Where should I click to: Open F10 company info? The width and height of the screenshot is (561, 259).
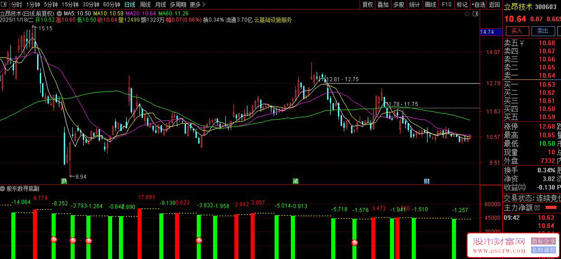point(446,5)
